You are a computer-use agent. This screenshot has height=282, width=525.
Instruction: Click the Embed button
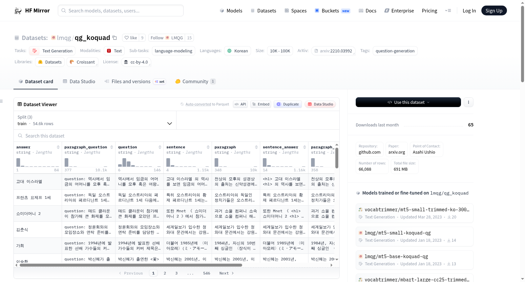pyautogui.click(x=261, y=104)
